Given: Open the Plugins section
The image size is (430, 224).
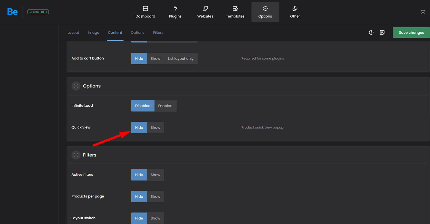Looking at the screenshot, I should click(x=175, y=12).
